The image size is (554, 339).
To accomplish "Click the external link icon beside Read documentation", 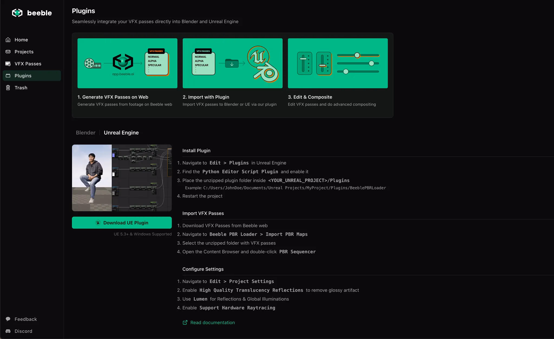I will pos(185,322).
